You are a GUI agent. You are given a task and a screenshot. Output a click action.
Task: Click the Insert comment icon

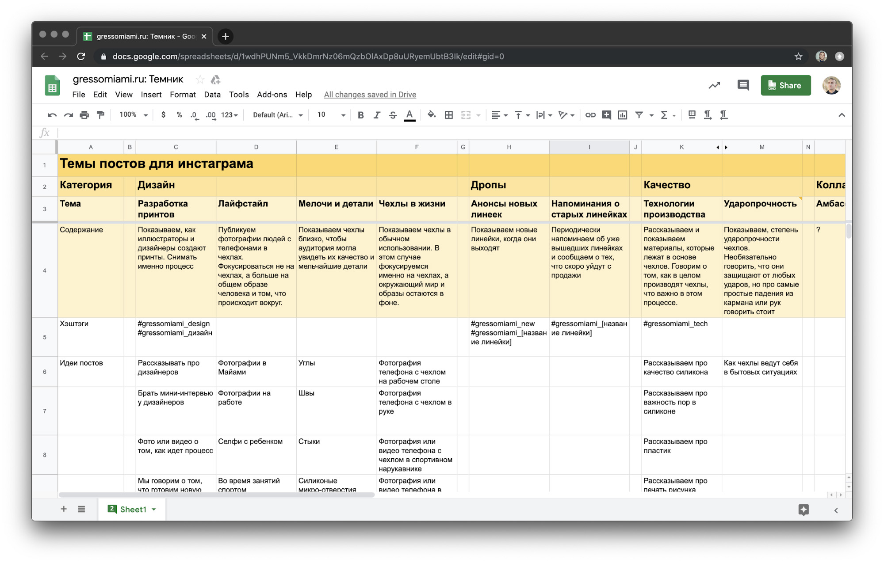pos(607,115)
